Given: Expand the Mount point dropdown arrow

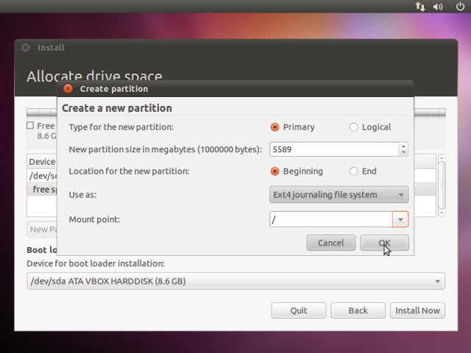Looking at the screenshot, I should pyautogui.click(x=400, y=219).
